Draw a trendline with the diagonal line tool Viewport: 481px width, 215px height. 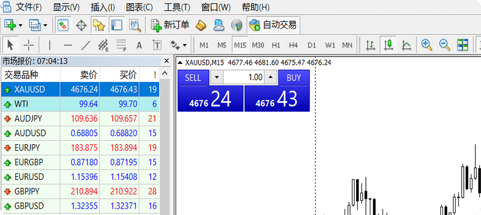coord(86,45)
